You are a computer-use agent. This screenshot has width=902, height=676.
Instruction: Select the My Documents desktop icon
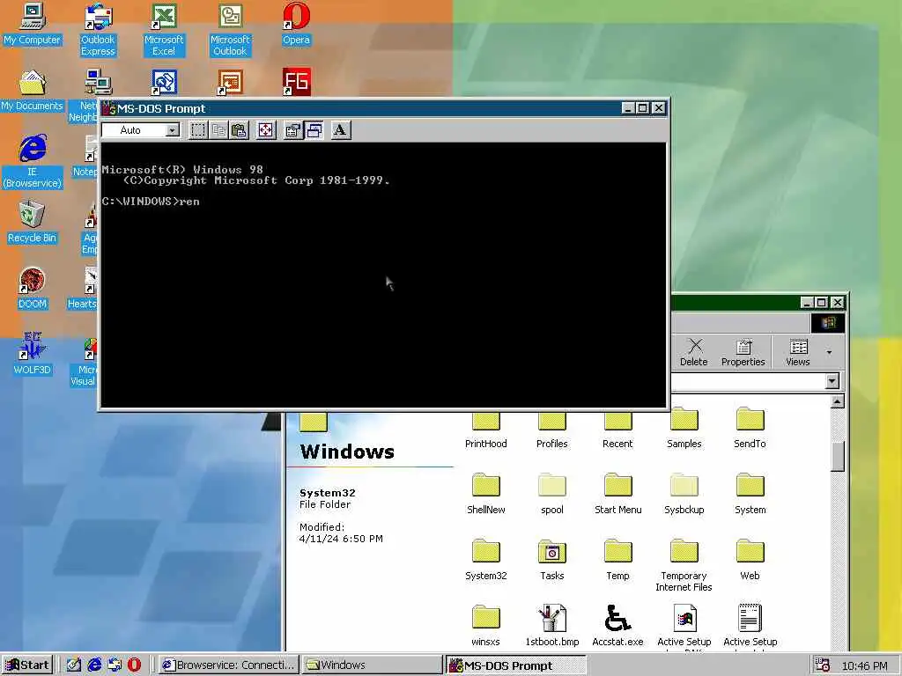coord(33,91)
